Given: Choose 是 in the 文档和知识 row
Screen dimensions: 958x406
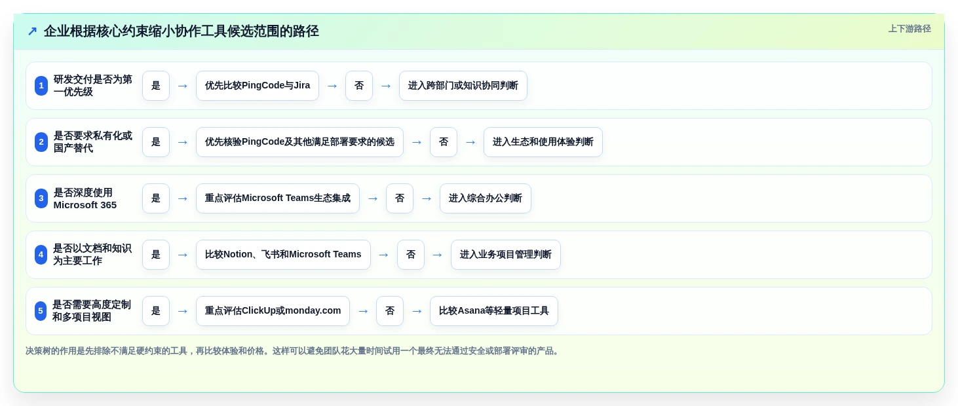Looking at the screenshot, I should [156, 255].
